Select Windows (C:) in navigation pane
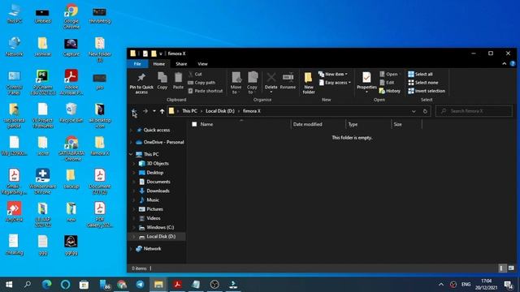 point(160,227)
